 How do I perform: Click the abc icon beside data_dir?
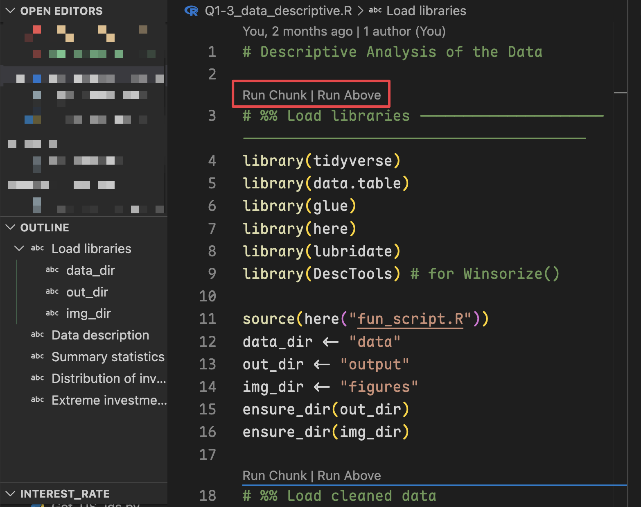click(x=52, y=270)
